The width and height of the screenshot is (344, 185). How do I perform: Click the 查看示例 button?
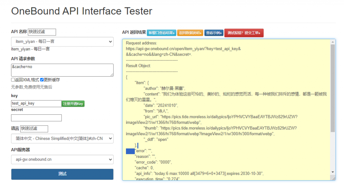214,33
